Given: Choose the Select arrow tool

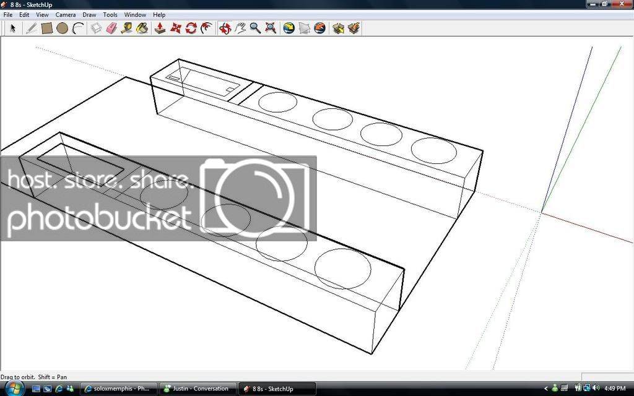Looking at the screenshot, I should pyautogui.click(x=13, y=28).
